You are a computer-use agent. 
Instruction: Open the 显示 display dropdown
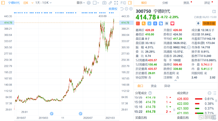click(81, 3)
